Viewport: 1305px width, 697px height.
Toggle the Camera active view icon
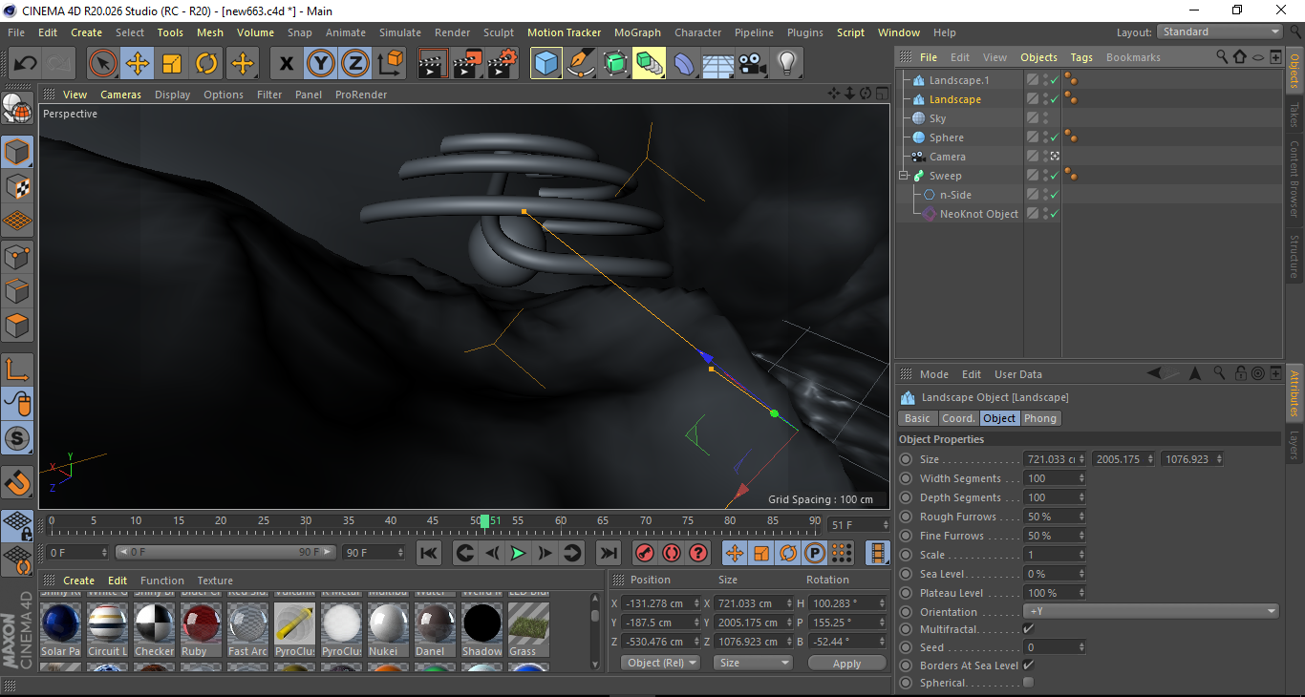tap(1055, 157)
